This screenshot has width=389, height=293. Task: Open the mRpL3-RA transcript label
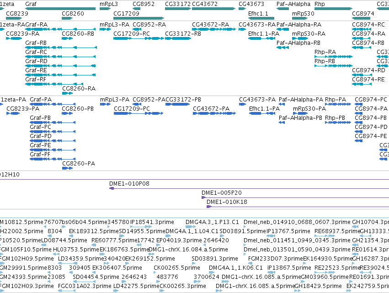pyautogui.click(x=115, y=25)
